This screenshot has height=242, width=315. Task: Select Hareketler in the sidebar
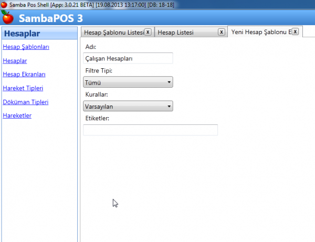pyautogui.click(x=17, y=115)
